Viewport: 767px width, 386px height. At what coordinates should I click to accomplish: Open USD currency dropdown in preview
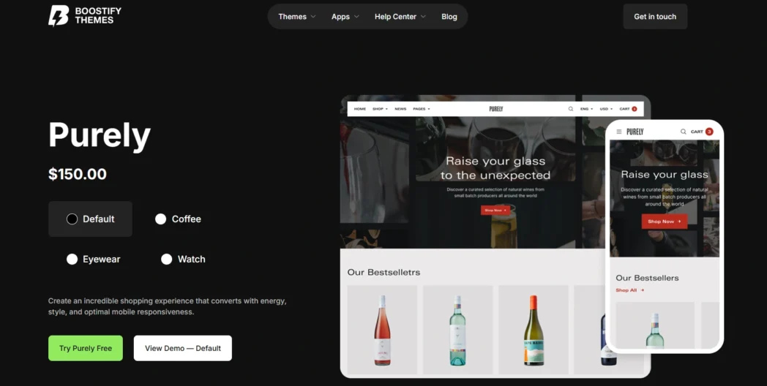(606, 109)
